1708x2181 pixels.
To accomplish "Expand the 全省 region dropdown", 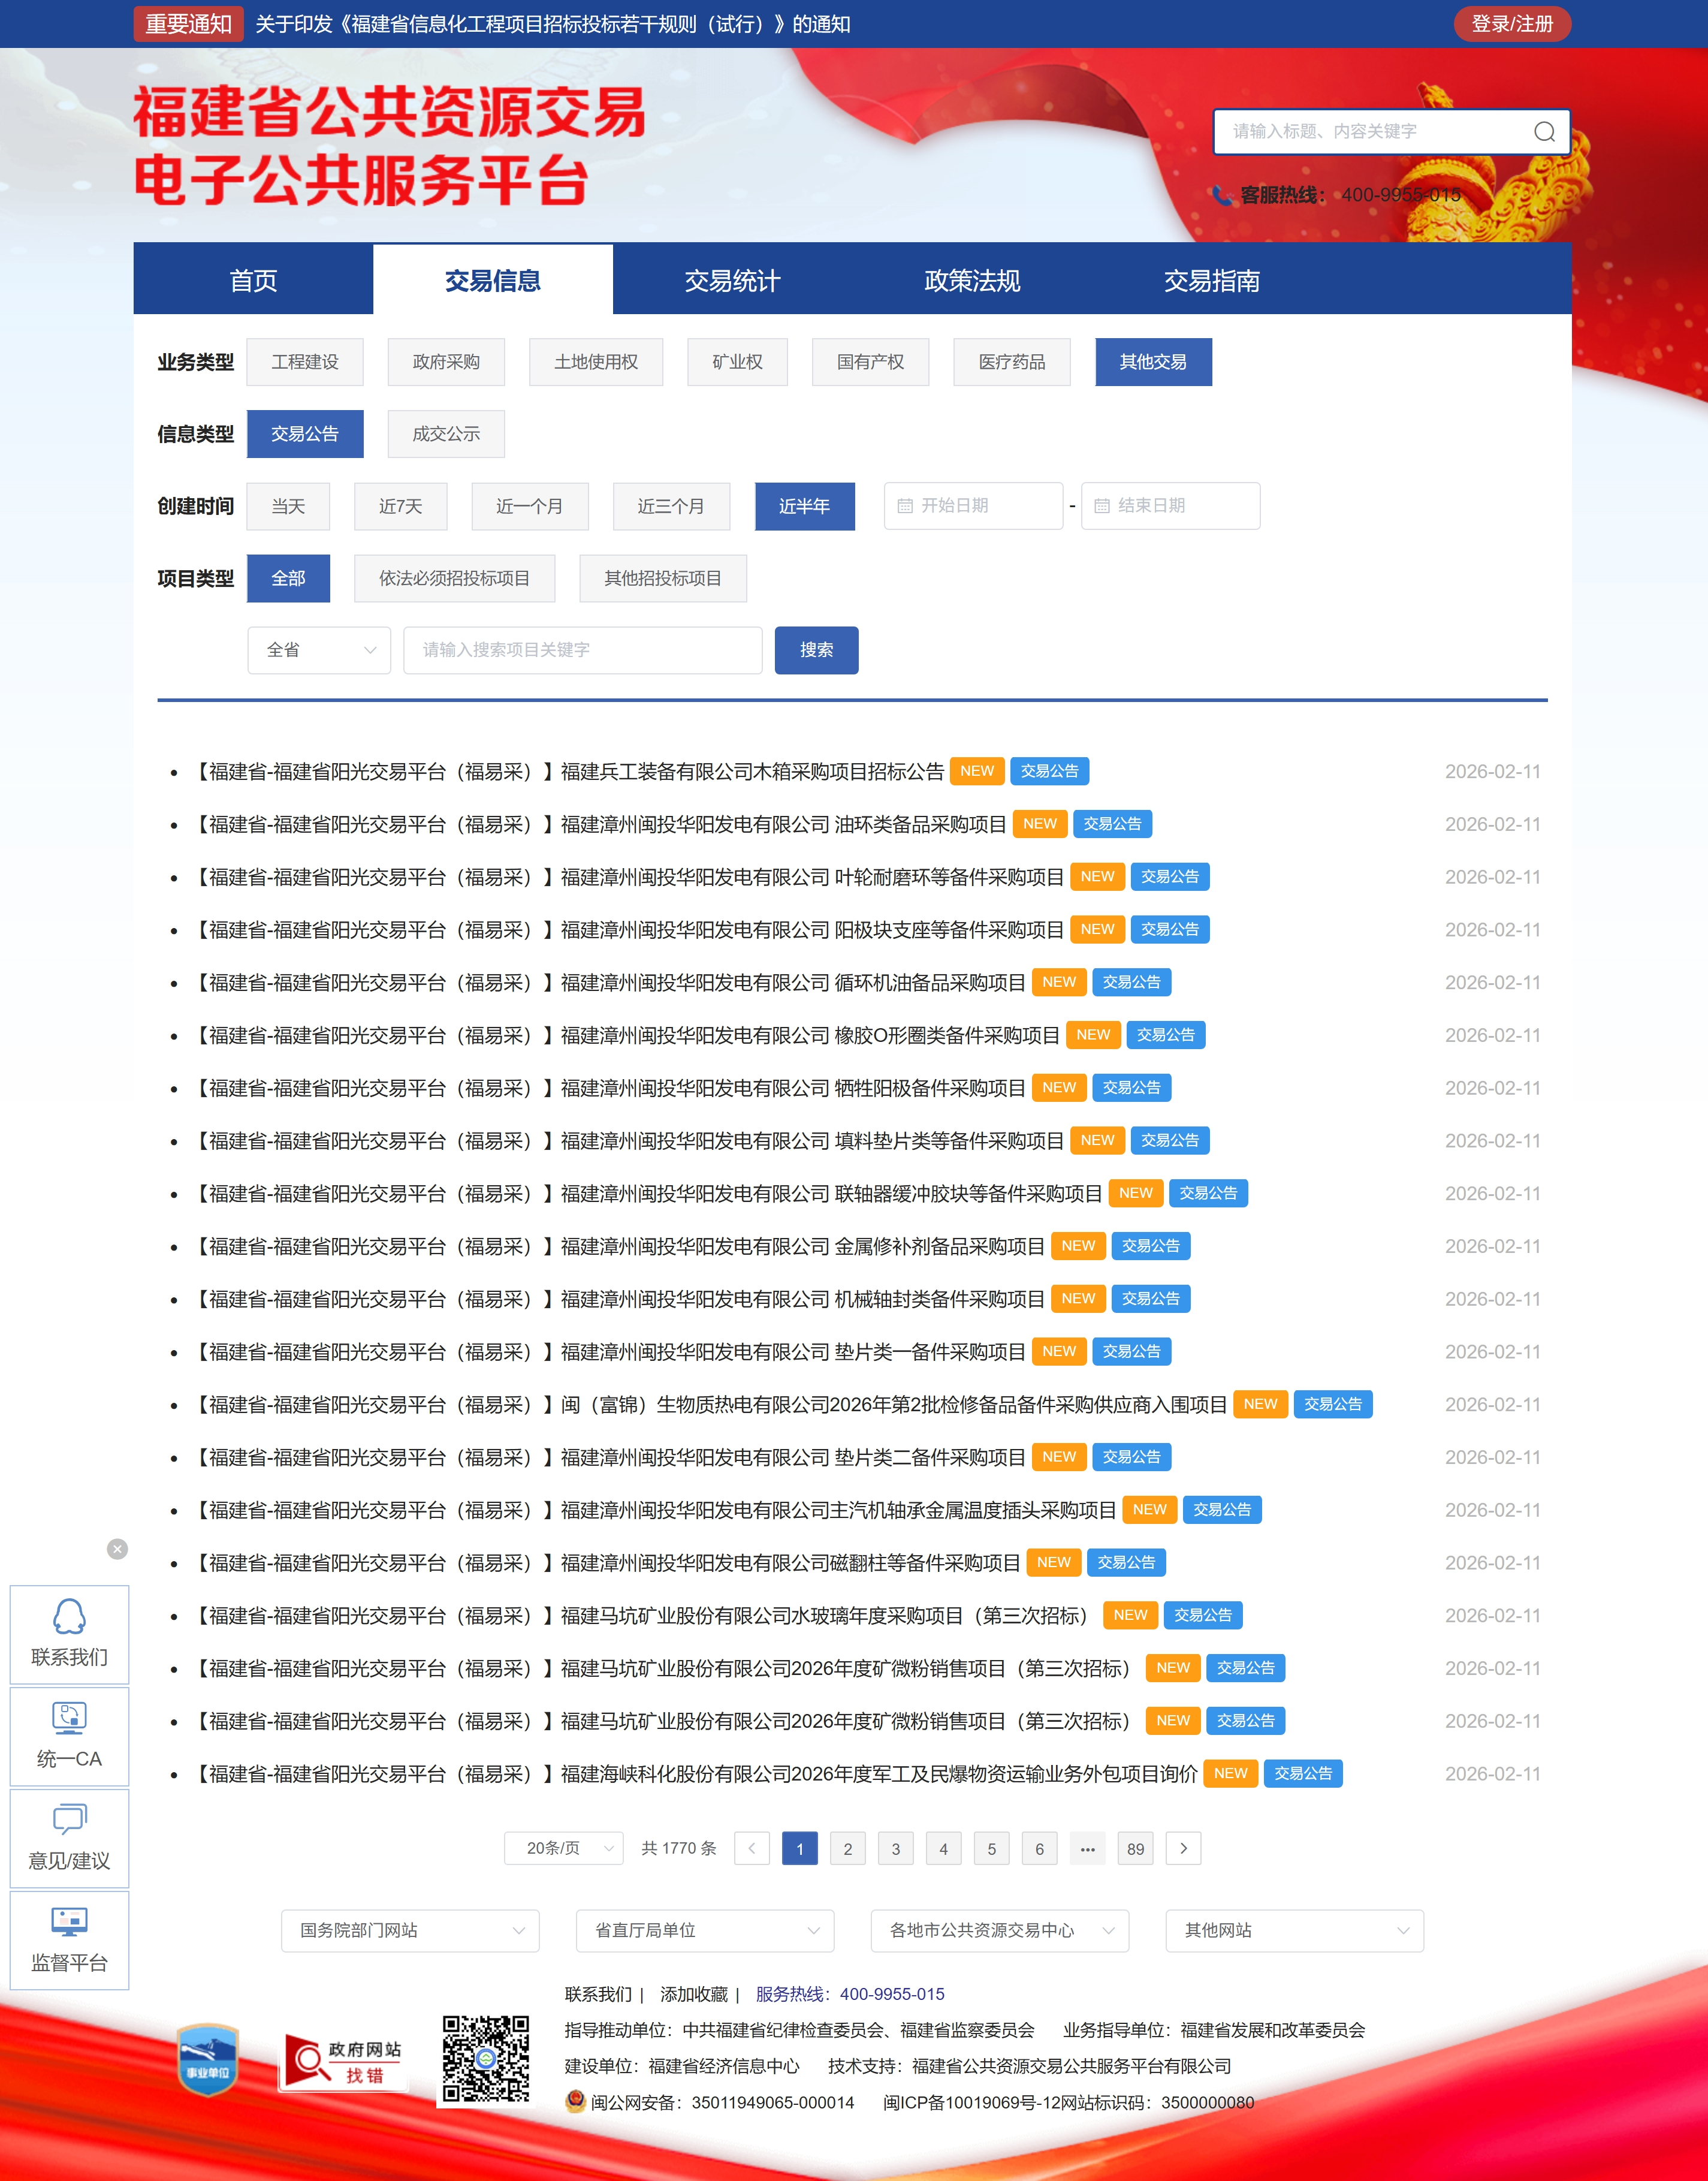I will click(318, 650).
